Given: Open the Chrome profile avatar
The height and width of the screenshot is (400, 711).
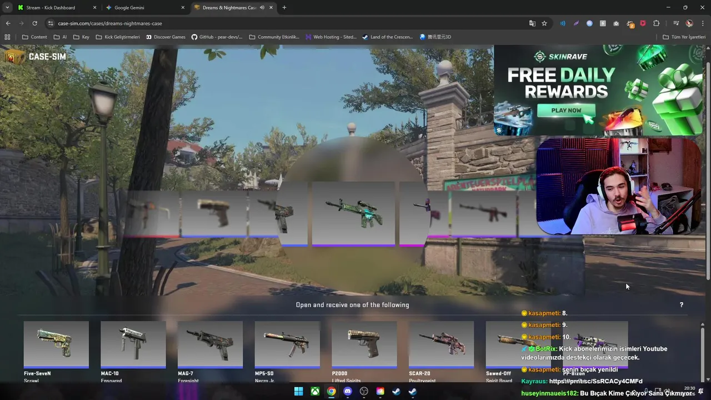Looking at the screenshot, I should tap(689, 23).
